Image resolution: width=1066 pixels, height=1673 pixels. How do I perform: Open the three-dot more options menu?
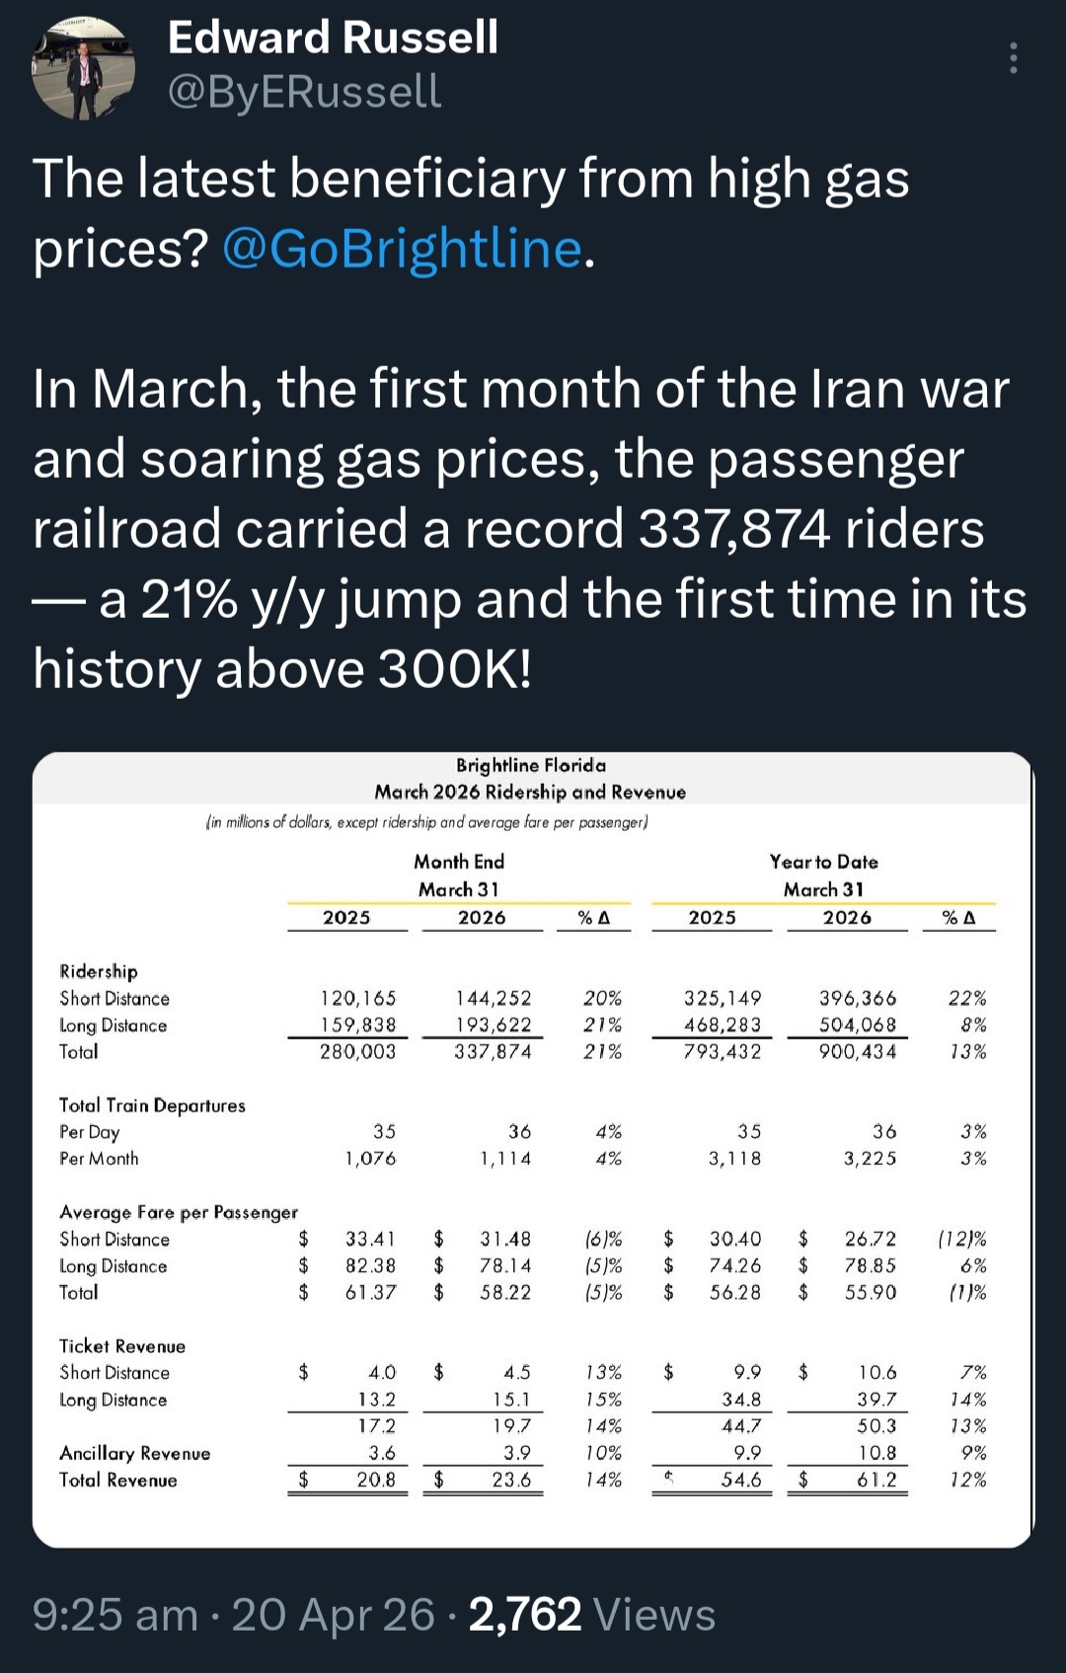coord(1013,59)
